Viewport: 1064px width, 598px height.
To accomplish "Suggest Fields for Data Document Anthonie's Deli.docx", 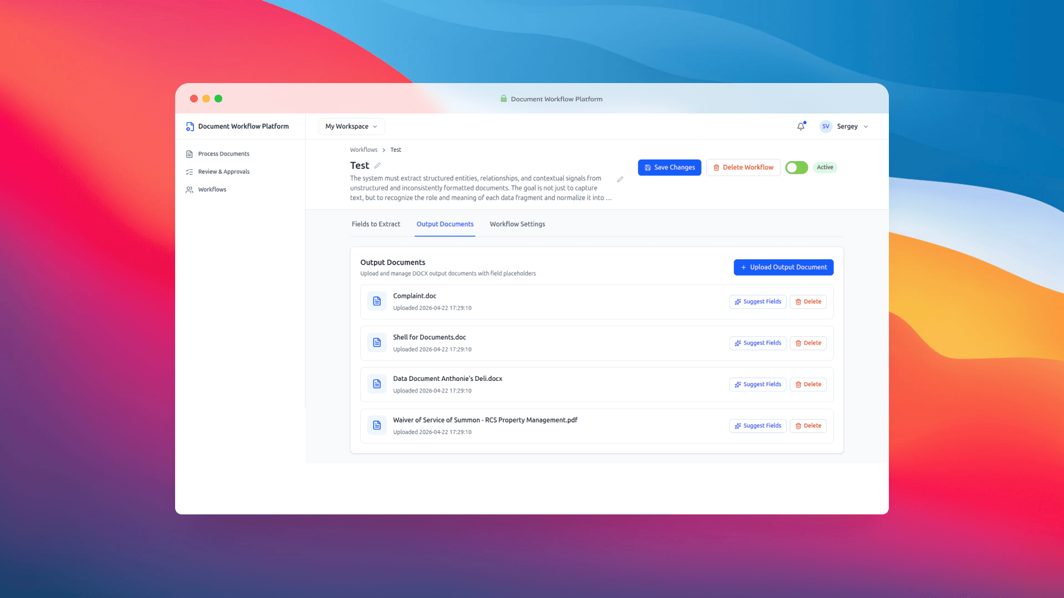I will pos(758,384).
